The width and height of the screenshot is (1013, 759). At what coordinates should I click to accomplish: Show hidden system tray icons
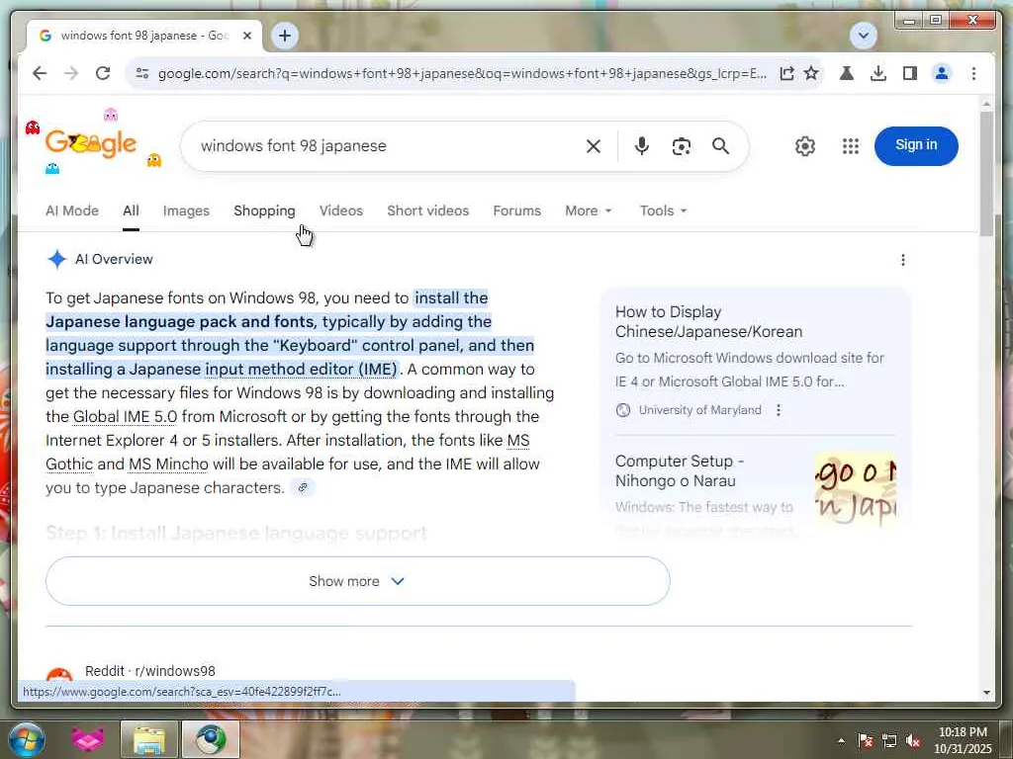point(841,740)
